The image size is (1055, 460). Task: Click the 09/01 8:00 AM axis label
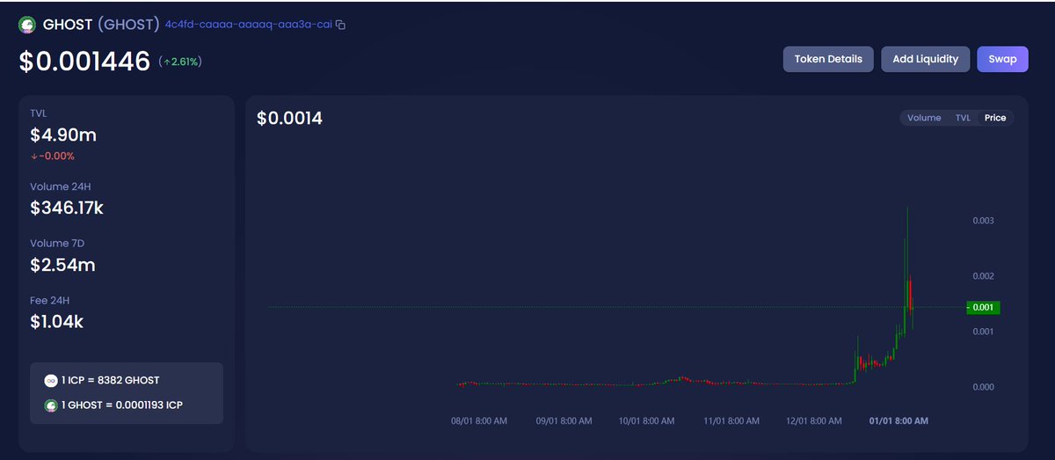(564, 421)
